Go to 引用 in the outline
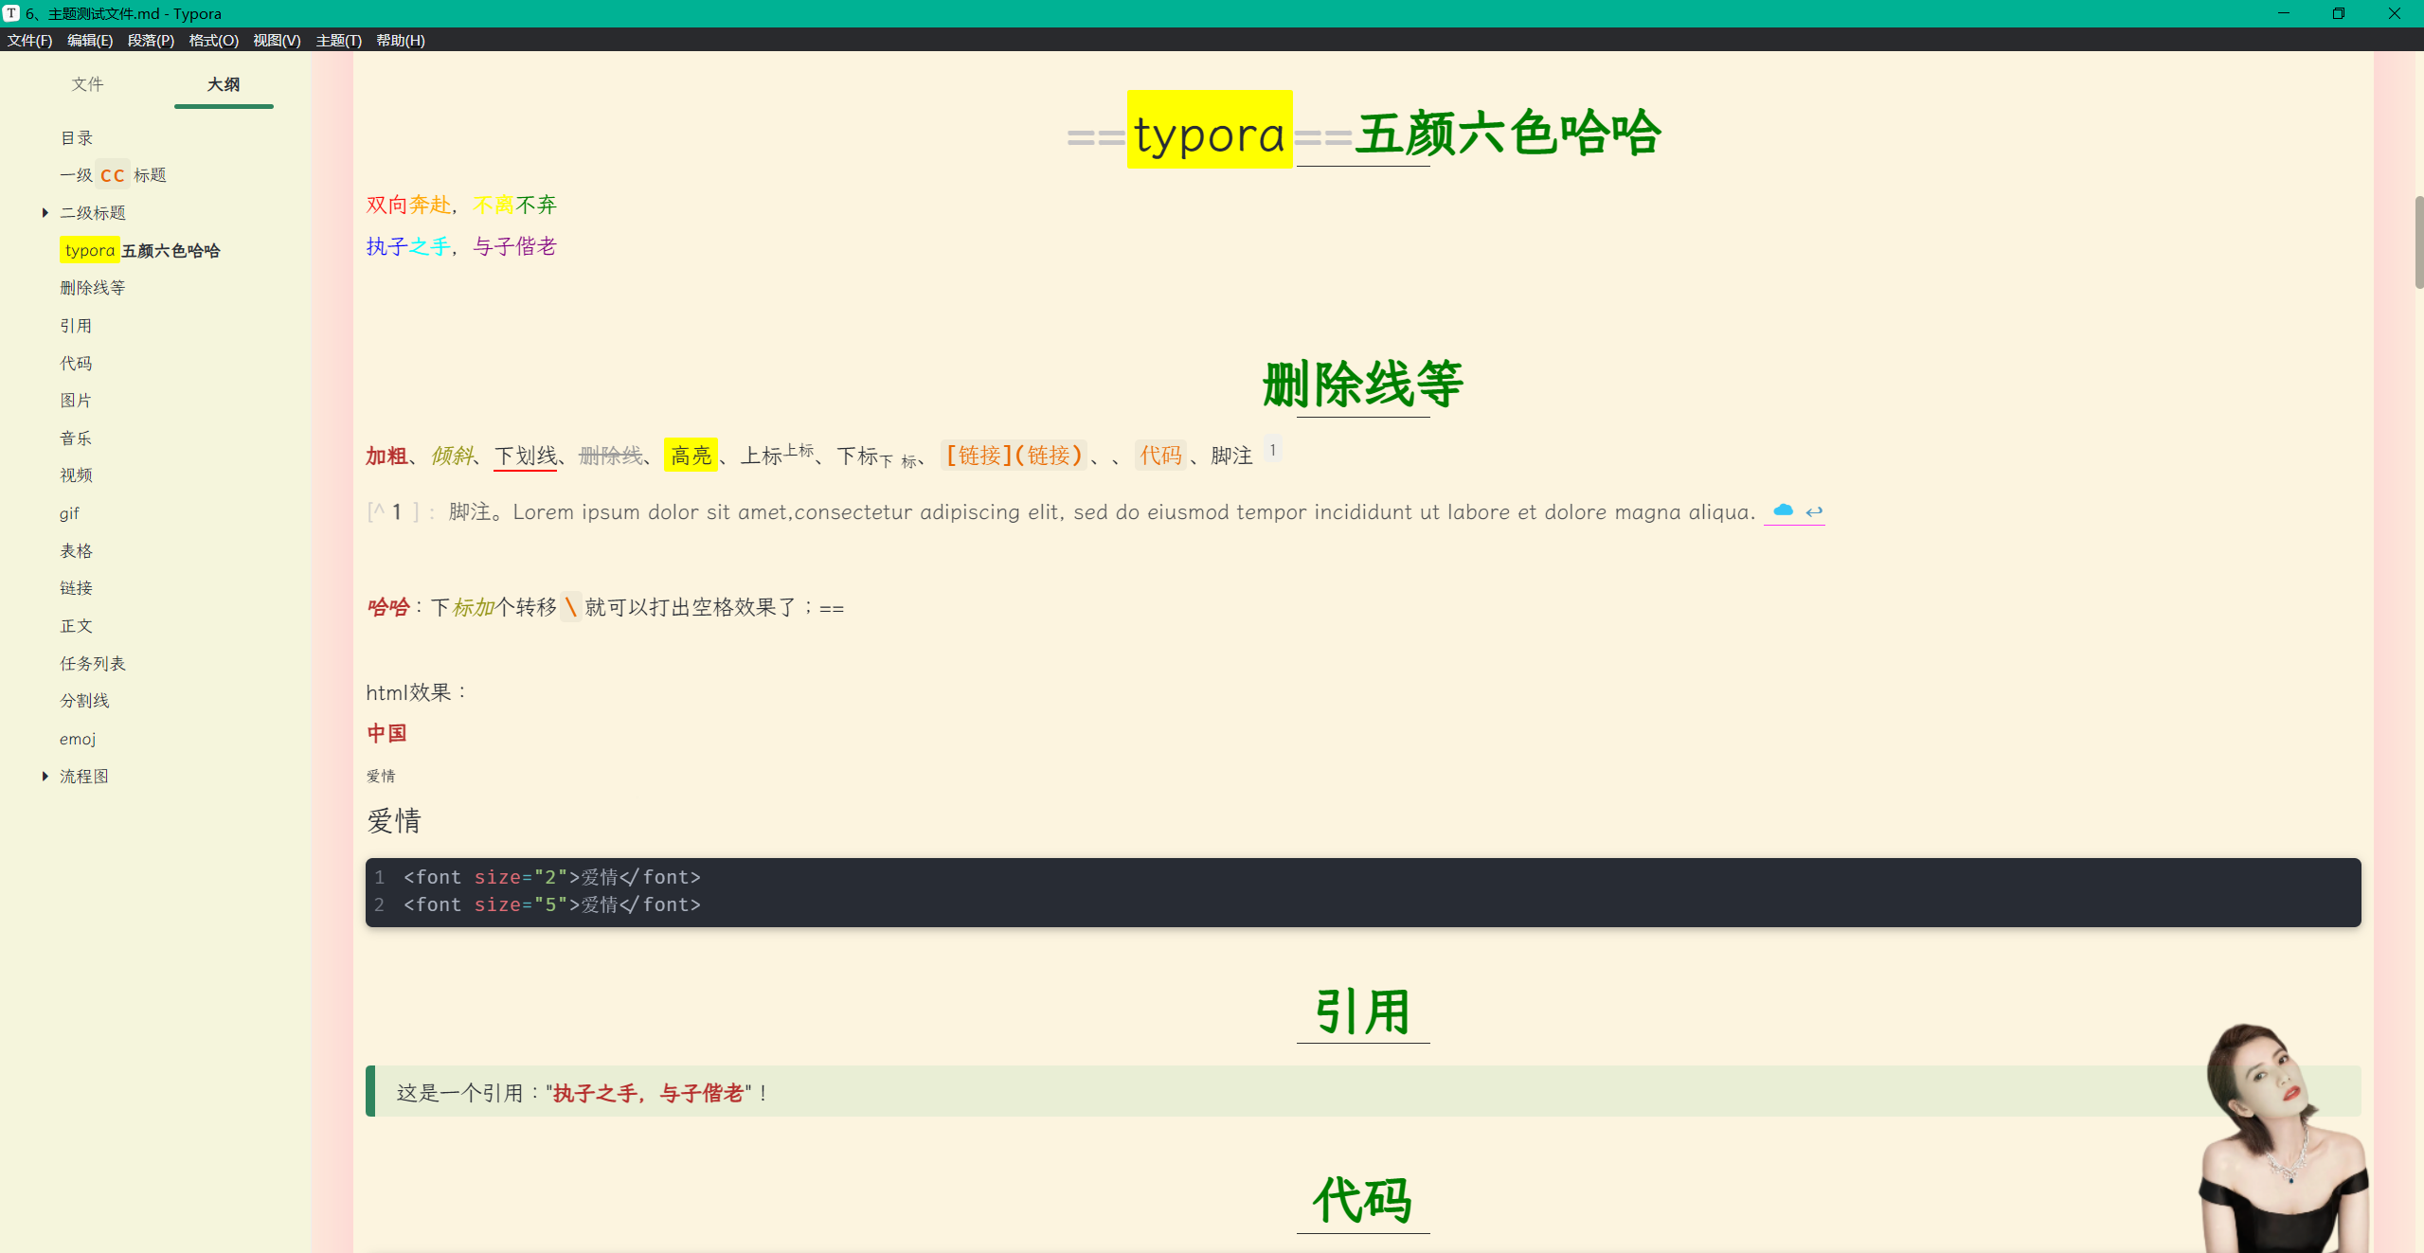The image size is (2424, 1253). [x=77, y=326]
